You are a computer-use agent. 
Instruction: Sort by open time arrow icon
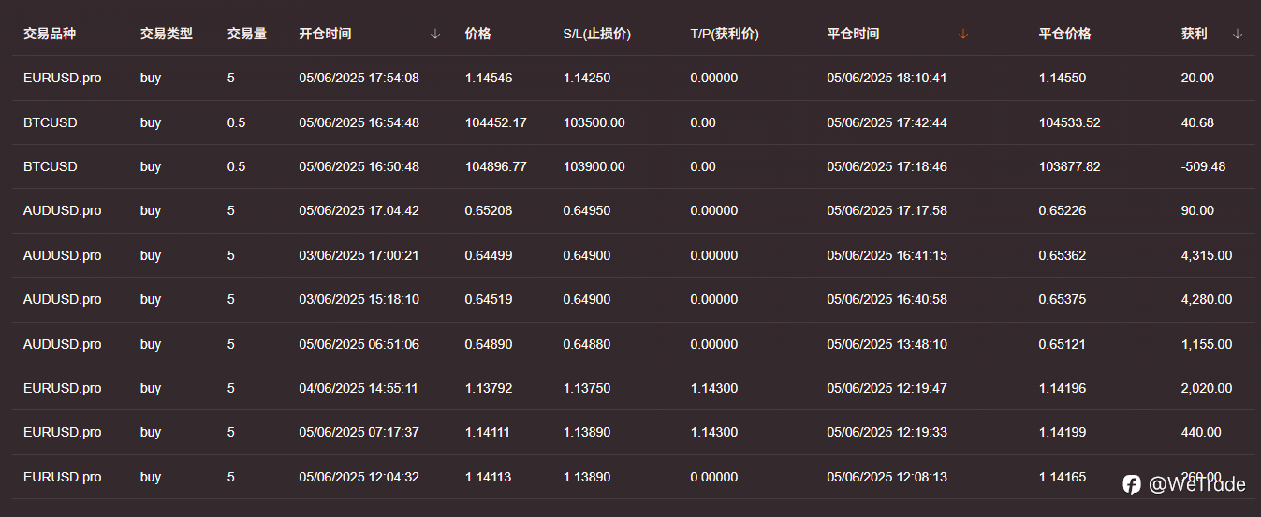tap(435, 34)
